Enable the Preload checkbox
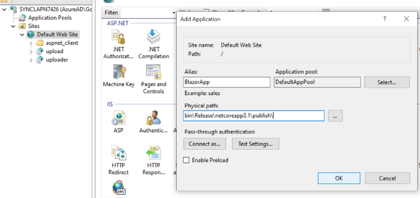Image resolution: width=420 pixels, height=198 pixels. (186, 160)
